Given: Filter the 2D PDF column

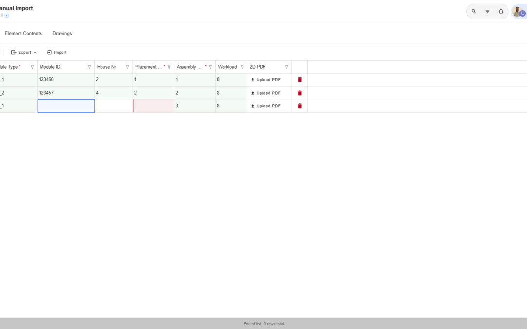Looking at the screenshot, I should 287,67.
